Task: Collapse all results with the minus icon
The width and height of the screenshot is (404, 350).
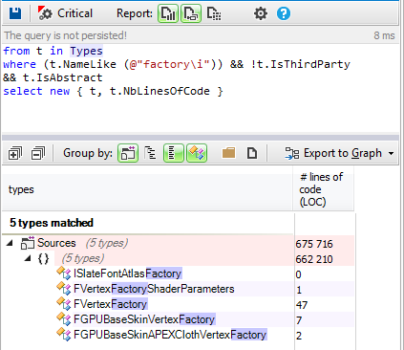Action: (x=38, y=153)
